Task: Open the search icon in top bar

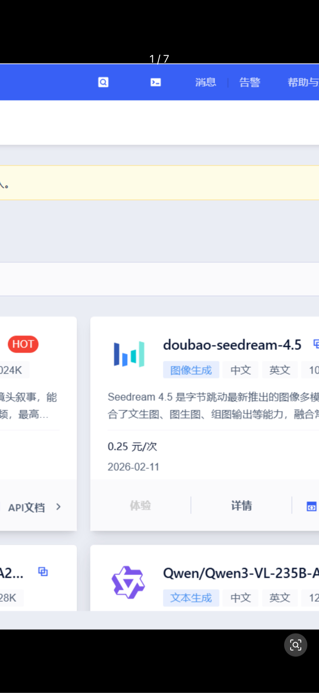Action: click(x=103, y=82)
